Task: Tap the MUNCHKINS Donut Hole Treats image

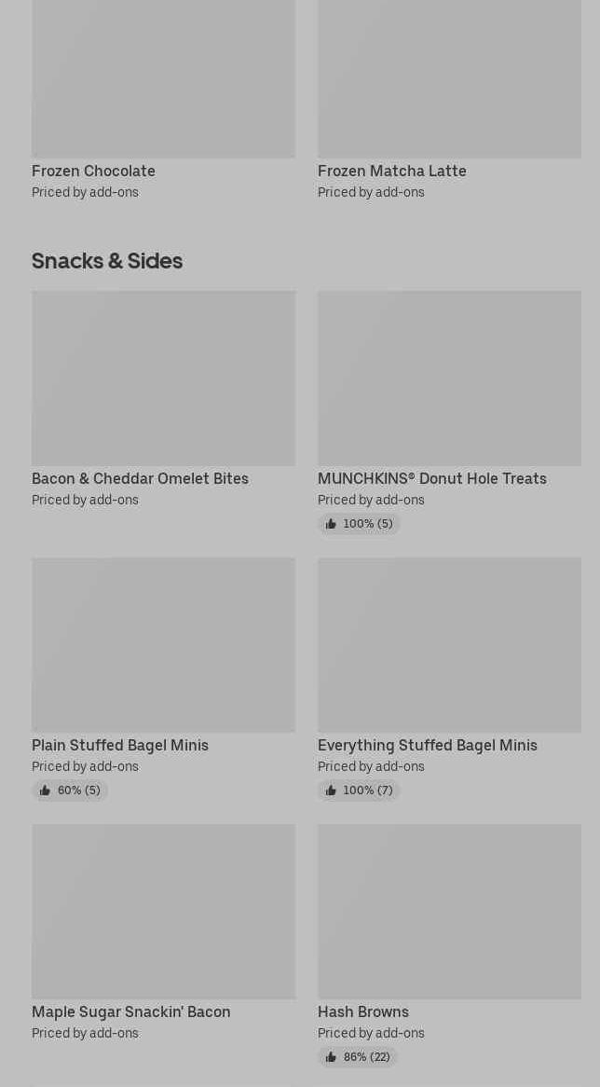Action: click(x=449, y=378)
